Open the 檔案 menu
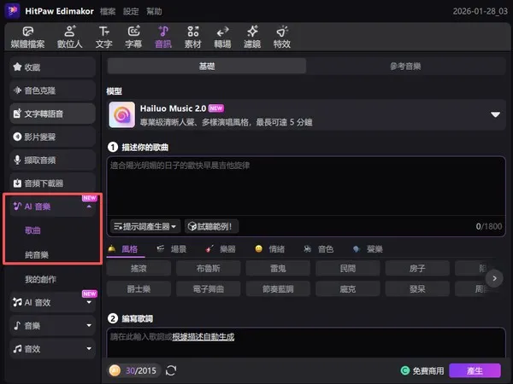Screen dimensions: 513x384 point(108,11)
